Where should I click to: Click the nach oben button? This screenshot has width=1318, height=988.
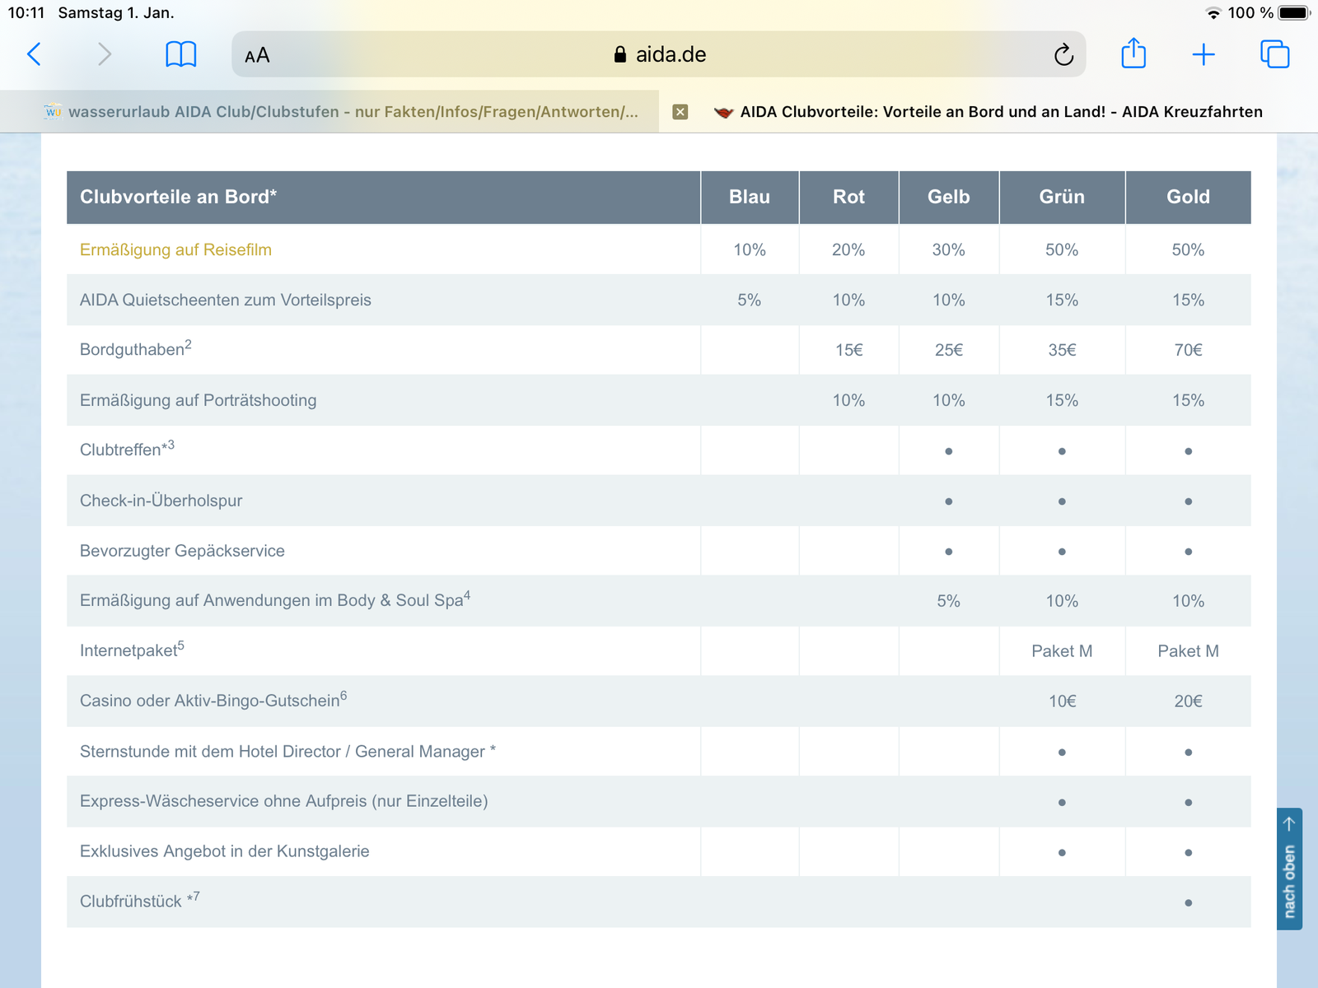coord(1289,869)
